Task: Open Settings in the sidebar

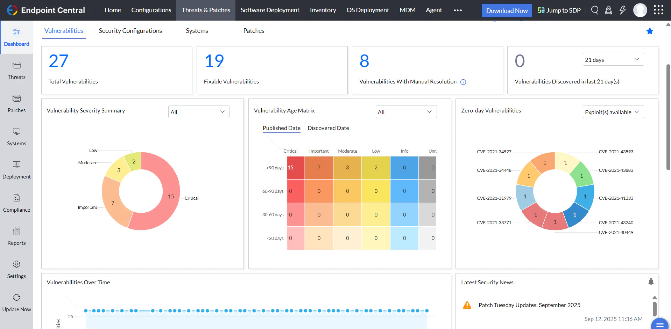Action: pos(16,270)
